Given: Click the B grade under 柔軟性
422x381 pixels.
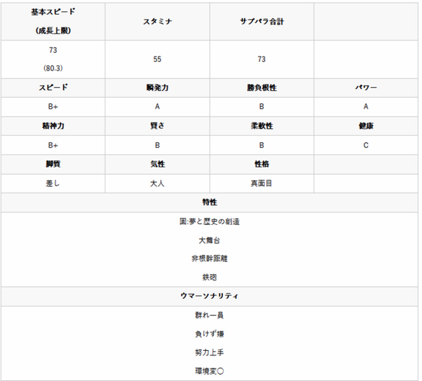Looking at the screenshot, I should [262, 146].
